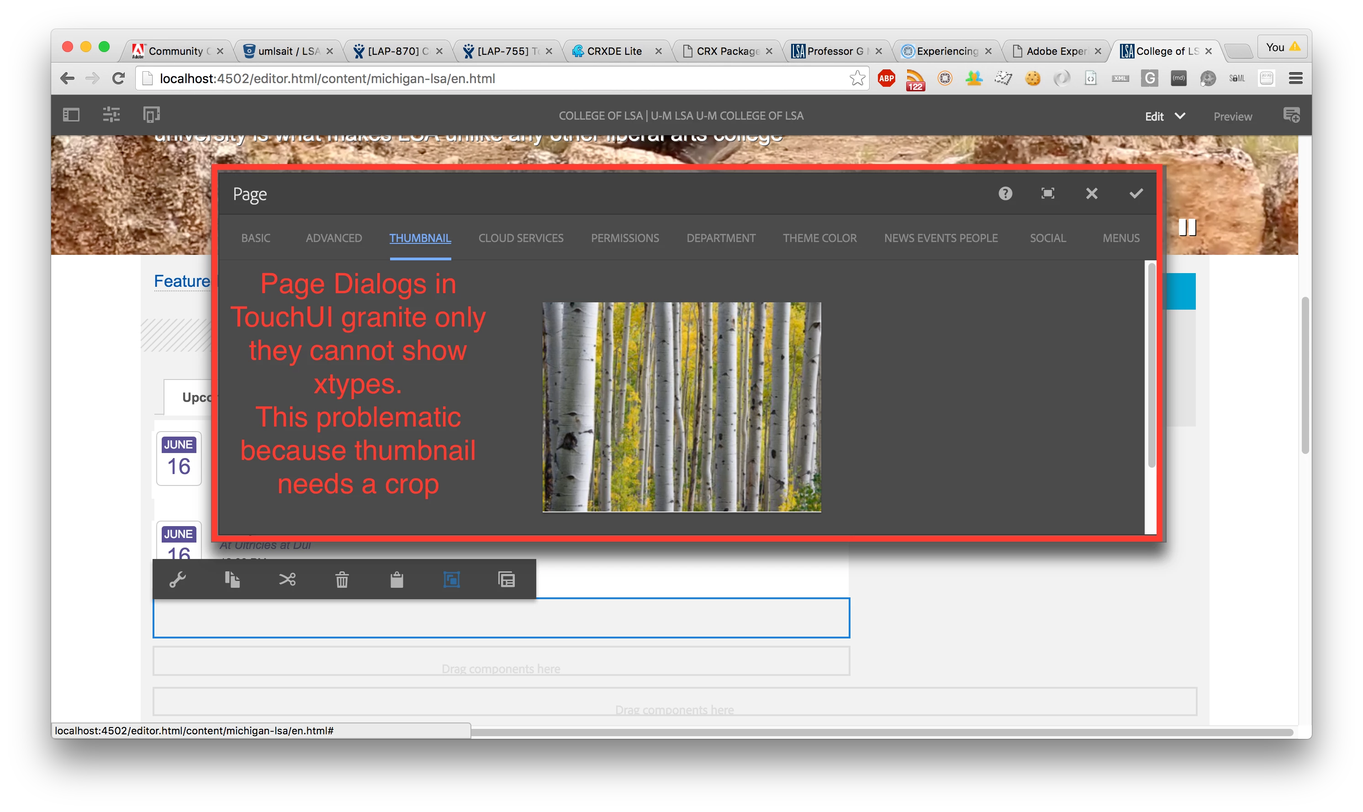Cancel the Page dialog with X

tap(1092, 194)
